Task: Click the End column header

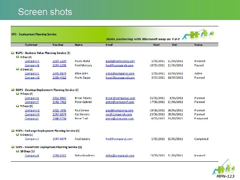Action: coord(175,45)
